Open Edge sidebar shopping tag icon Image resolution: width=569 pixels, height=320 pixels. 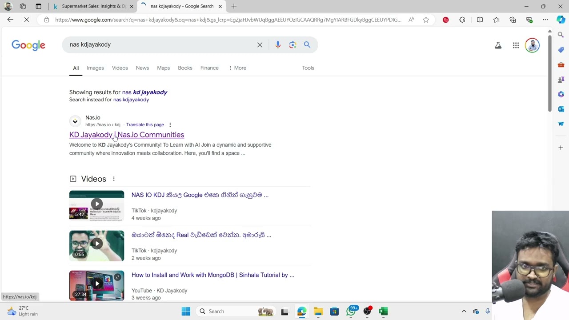pos(561,50)
